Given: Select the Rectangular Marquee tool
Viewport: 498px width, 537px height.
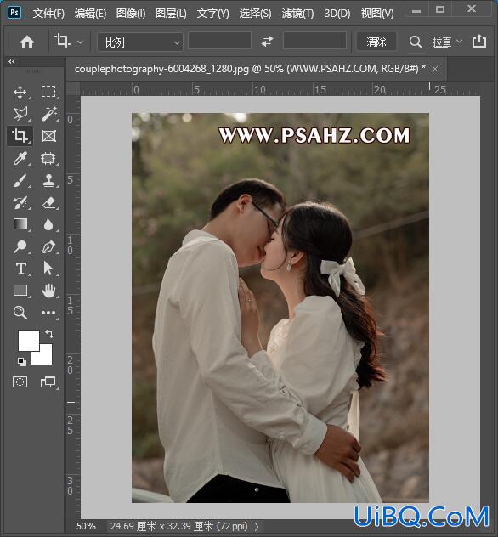Looking at the screenshot, I should (x=48, y=92).
